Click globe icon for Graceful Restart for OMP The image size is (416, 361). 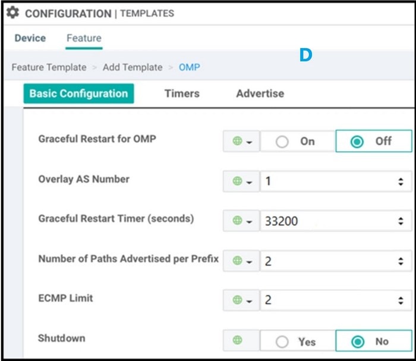(x=238, y=142)
